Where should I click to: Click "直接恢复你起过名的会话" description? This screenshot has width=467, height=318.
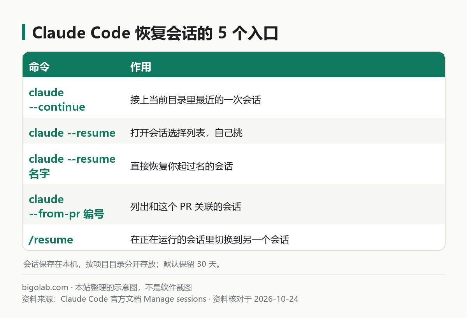pyautogui.click(x=182, y=166)
